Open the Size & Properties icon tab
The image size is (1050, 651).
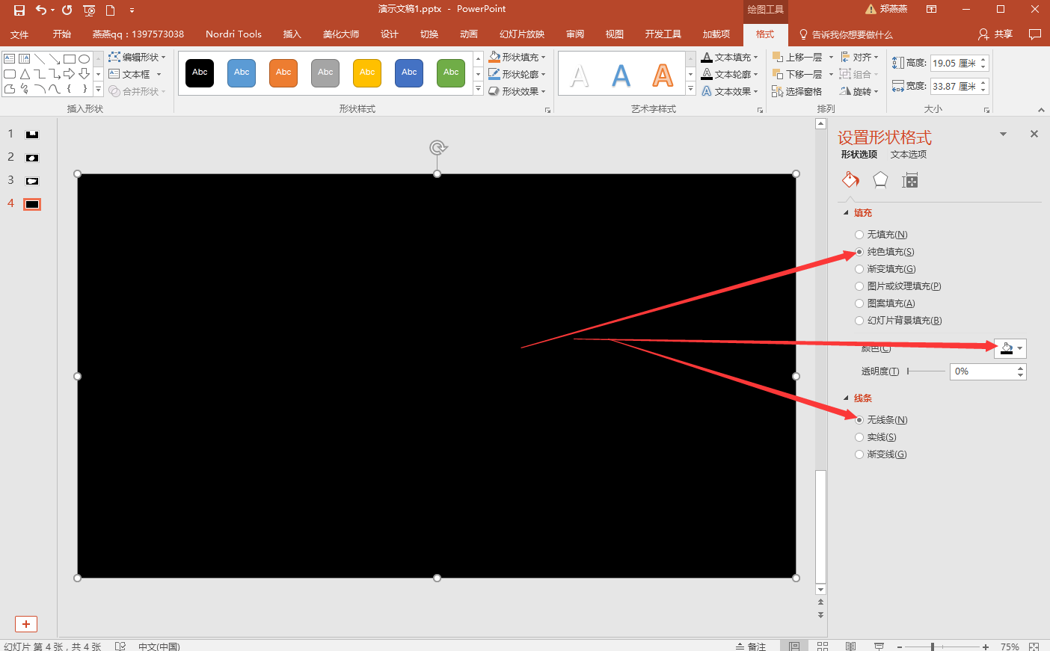[909, 180]
